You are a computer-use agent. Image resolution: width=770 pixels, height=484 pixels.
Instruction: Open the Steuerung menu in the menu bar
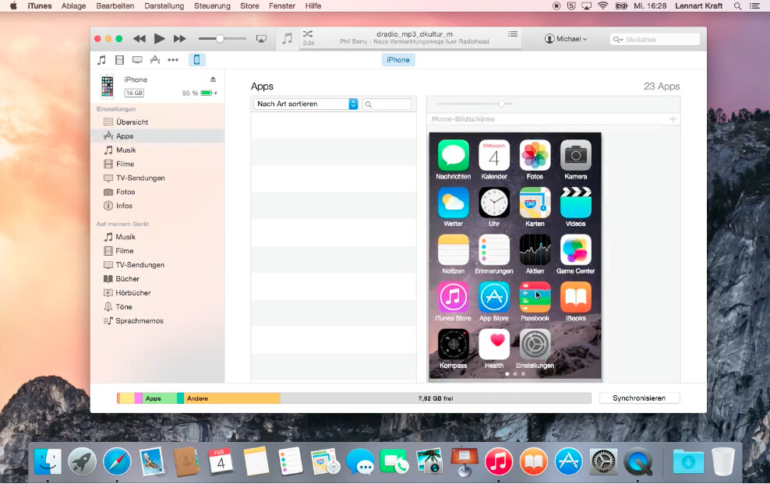[x=212, y=5]
